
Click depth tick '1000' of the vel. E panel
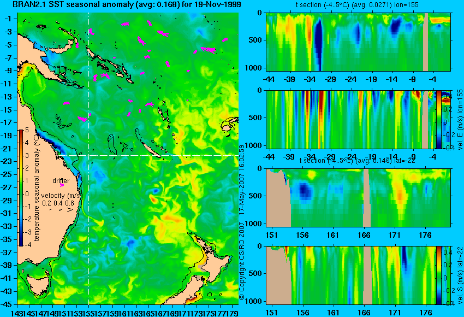click(253, 145)
